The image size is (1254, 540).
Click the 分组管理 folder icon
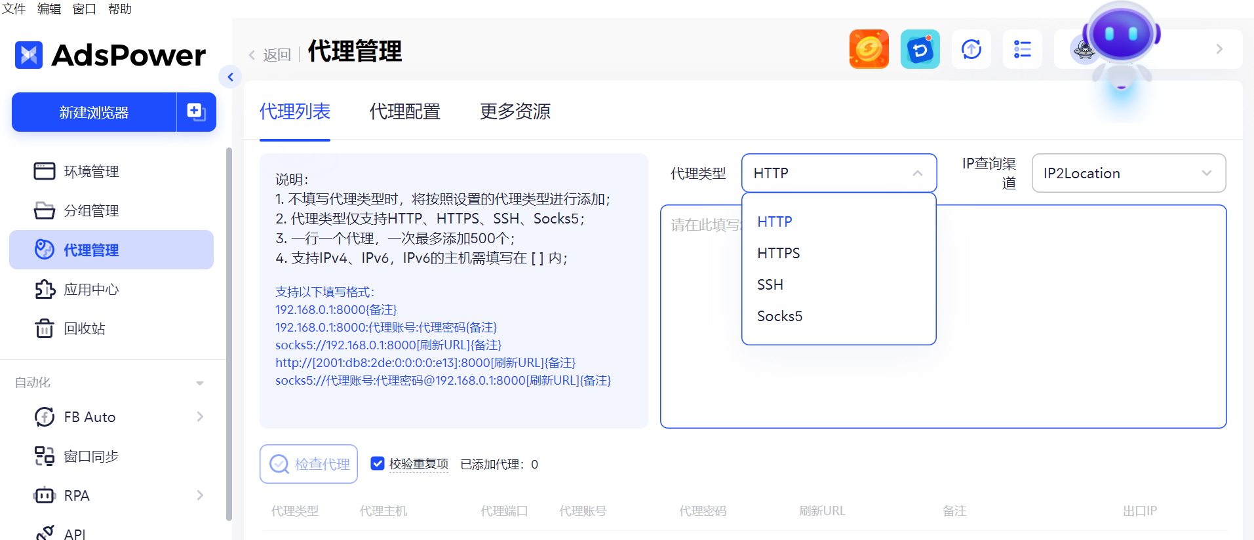click(45, 210)
